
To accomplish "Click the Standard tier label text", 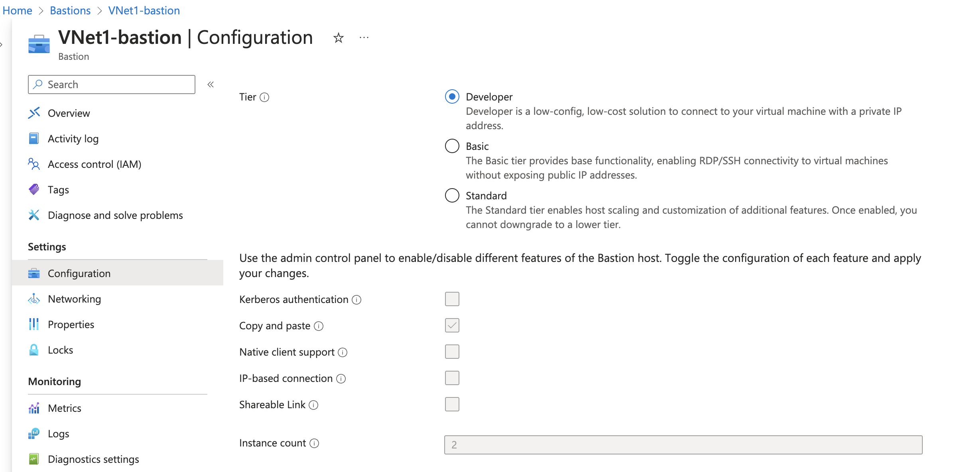I will pyautogui.click(x=486, y=196).
